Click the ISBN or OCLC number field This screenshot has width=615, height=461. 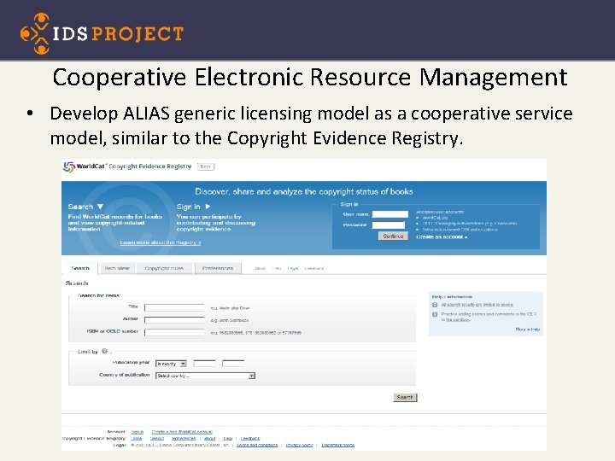pos(174,332)
